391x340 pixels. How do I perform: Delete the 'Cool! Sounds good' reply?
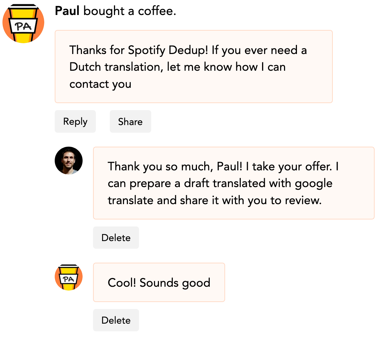tap(116, 320)
